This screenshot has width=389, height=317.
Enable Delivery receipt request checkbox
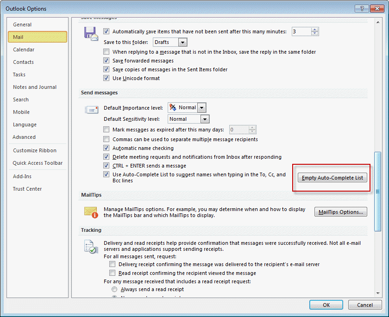(113, 264)
